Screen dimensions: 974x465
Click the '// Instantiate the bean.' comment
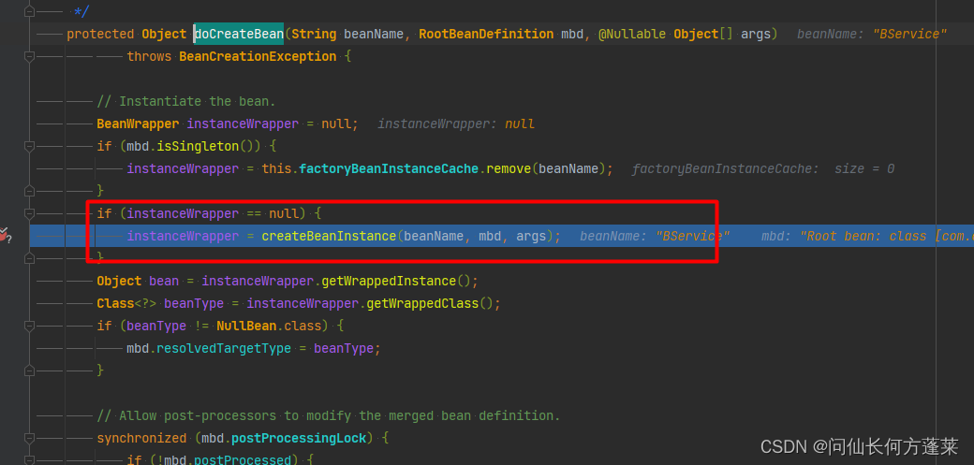185,101
